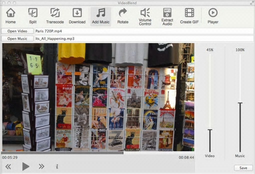Click the Open Music button
255x174 pixels.
[17, 39]
